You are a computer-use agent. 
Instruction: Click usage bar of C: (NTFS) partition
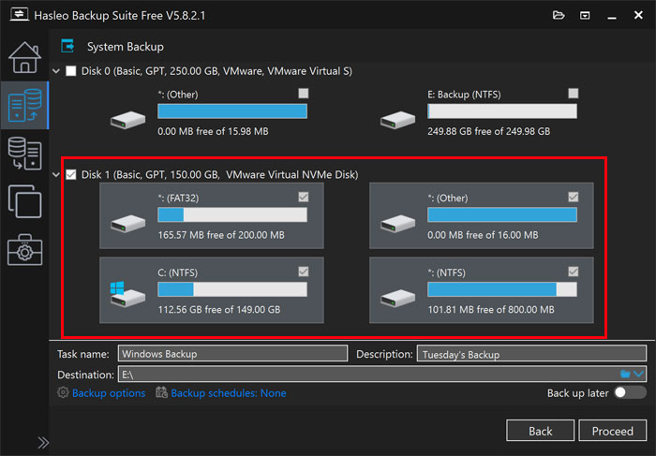coord(232,289)
